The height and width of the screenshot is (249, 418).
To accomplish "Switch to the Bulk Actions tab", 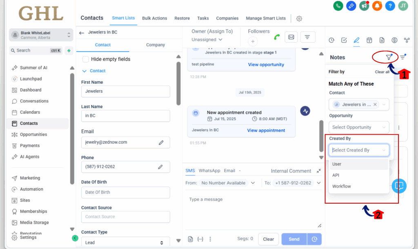I will [x=155, y=18].
